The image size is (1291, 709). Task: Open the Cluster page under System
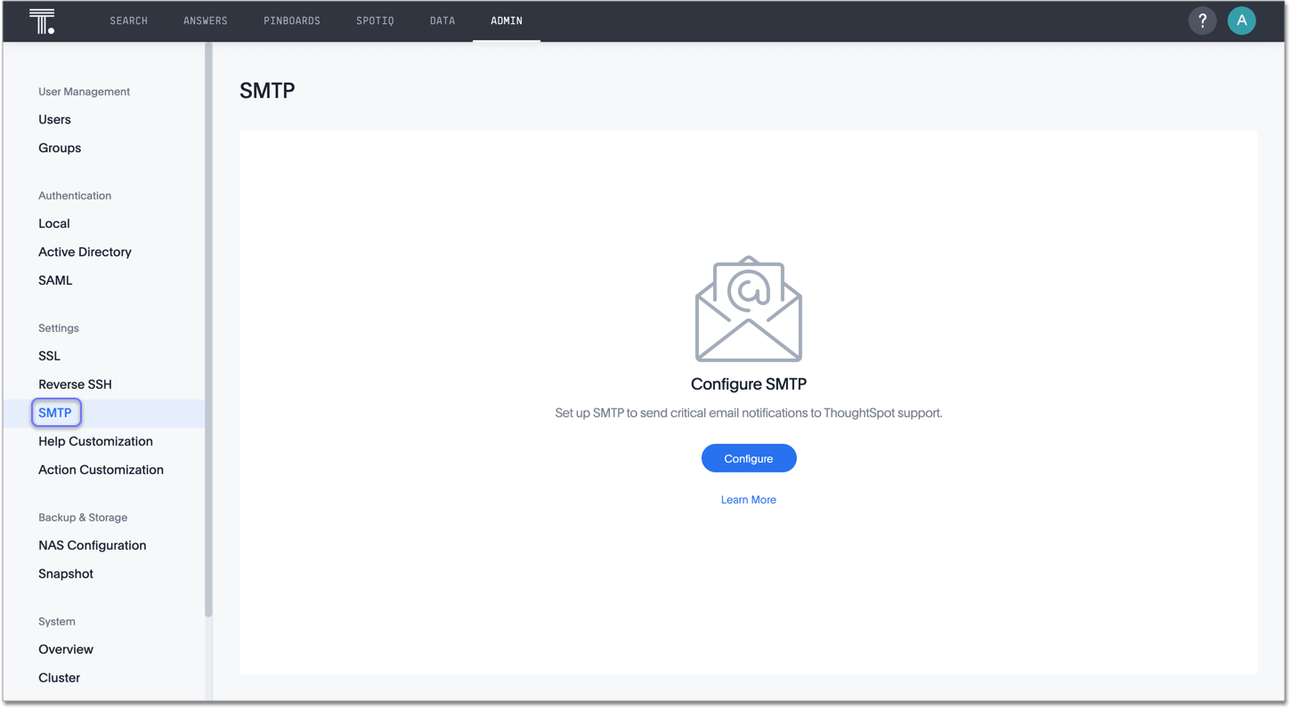tap(59, 677)
